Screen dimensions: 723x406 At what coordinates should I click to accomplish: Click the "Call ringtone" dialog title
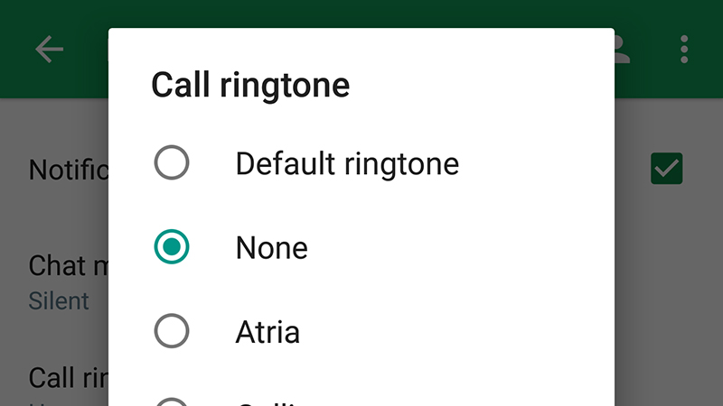pyautogui.click(x=250, y=86)
